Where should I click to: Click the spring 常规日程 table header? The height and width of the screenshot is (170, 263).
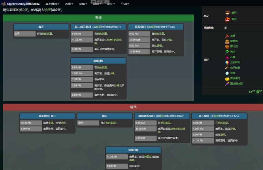pyautogui.click(x=98, y=61)
